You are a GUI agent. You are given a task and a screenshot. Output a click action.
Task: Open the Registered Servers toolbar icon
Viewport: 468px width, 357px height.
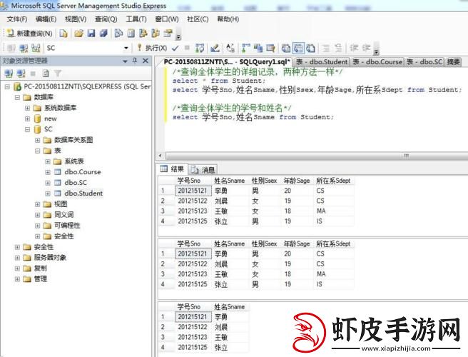coord(118,33)
